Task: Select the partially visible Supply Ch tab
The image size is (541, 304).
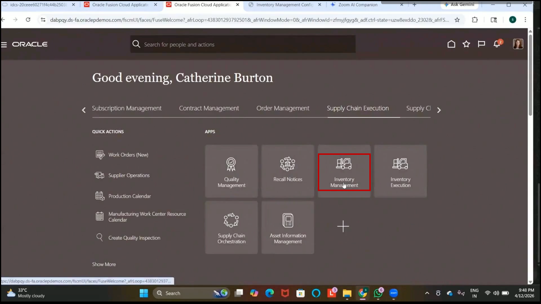Action: point(418,108)
